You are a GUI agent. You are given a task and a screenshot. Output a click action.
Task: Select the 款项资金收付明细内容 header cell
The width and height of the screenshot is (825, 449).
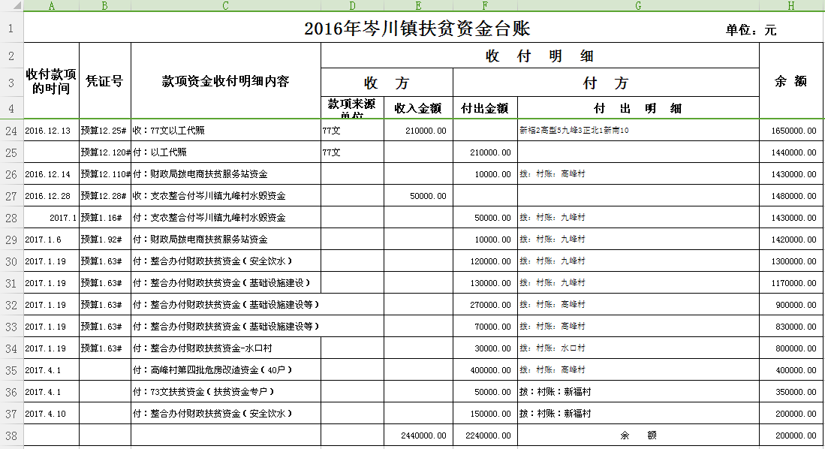point(225,81)
